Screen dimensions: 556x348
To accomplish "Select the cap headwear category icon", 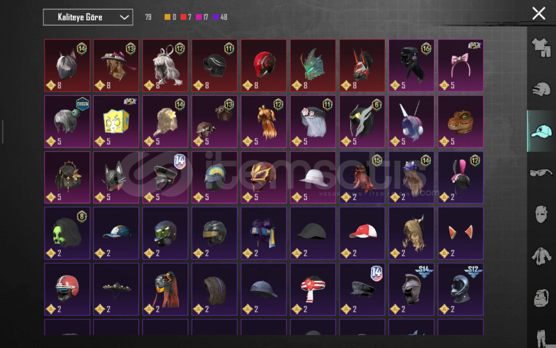I will [x=541, y=131].
